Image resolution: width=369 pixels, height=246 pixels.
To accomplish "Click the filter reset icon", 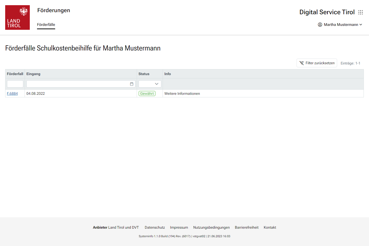I will tap(302, 63).
